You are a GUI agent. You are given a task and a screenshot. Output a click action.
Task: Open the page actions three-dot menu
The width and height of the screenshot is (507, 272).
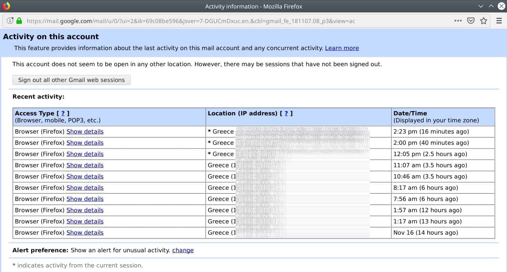click(458, 21)
